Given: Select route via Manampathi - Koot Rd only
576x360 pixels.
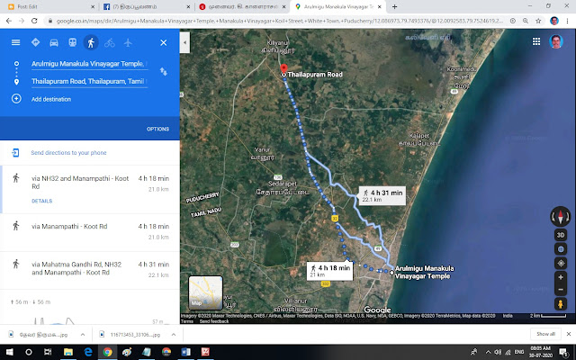Looking at the screenshot, I should (x=90, y=232).
